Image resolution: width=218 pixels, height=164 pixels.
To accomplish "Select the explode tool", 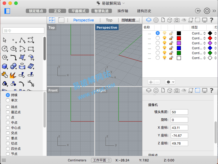I will 13,75.
